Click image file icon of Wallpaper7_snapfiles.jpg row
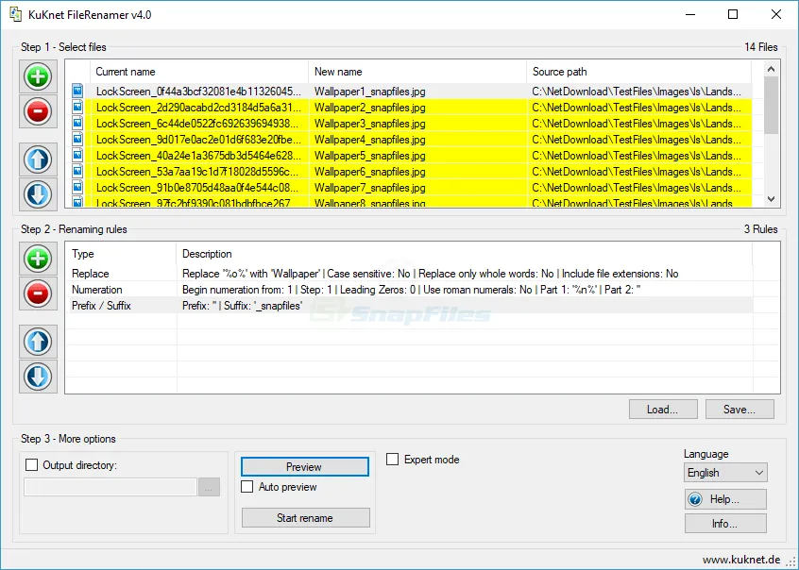Image resolution: width=799 pixels, height=570 pixels. [x=77, y=187]
